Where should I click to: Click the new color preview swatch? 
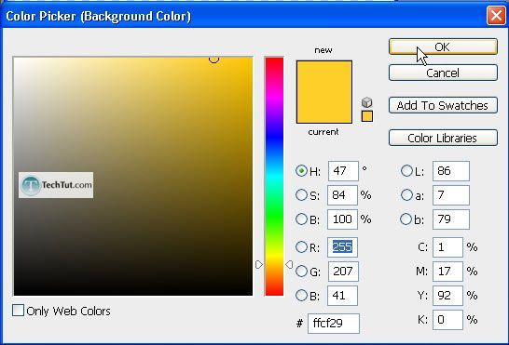[x=324, y=76]
